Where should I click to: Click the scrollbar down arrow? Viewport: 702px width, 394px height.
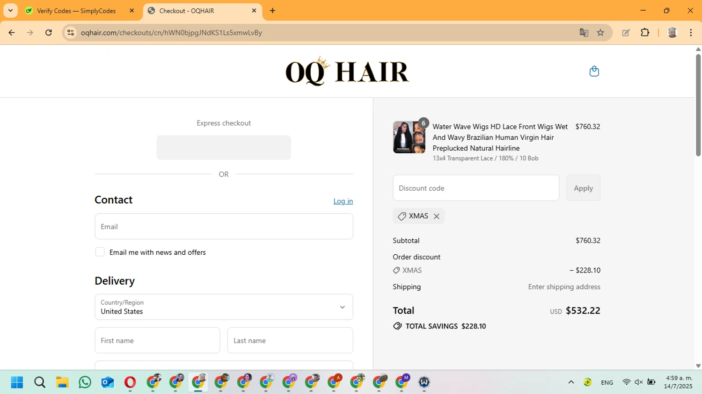click(698, 366)
